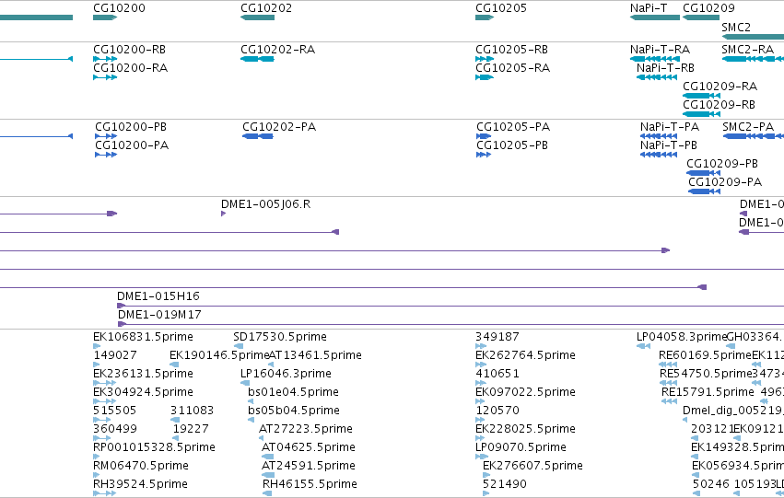Select transcript NaPi-T-RB
The image size is (784, 498).
click(x=657, y=77)
